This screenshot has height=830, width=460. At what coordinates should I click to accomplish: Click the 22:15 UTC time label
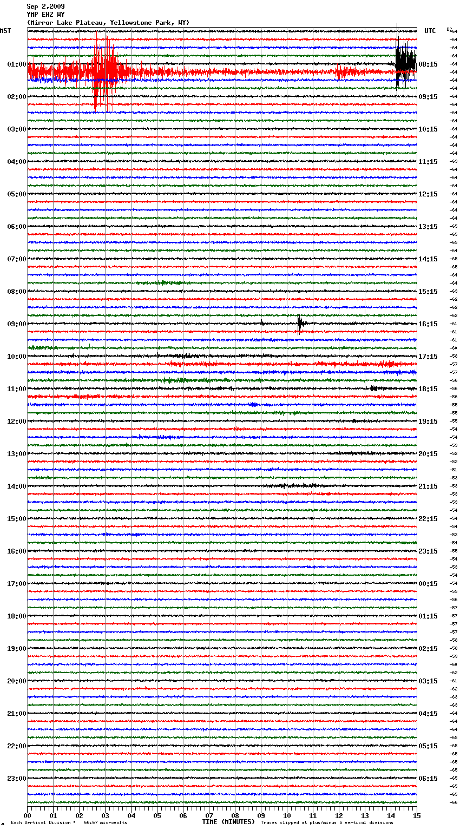click(x=428, y=519)
